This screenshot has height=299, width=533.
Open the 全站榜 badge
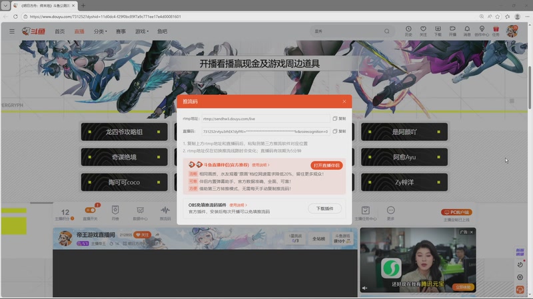(318, 239)
